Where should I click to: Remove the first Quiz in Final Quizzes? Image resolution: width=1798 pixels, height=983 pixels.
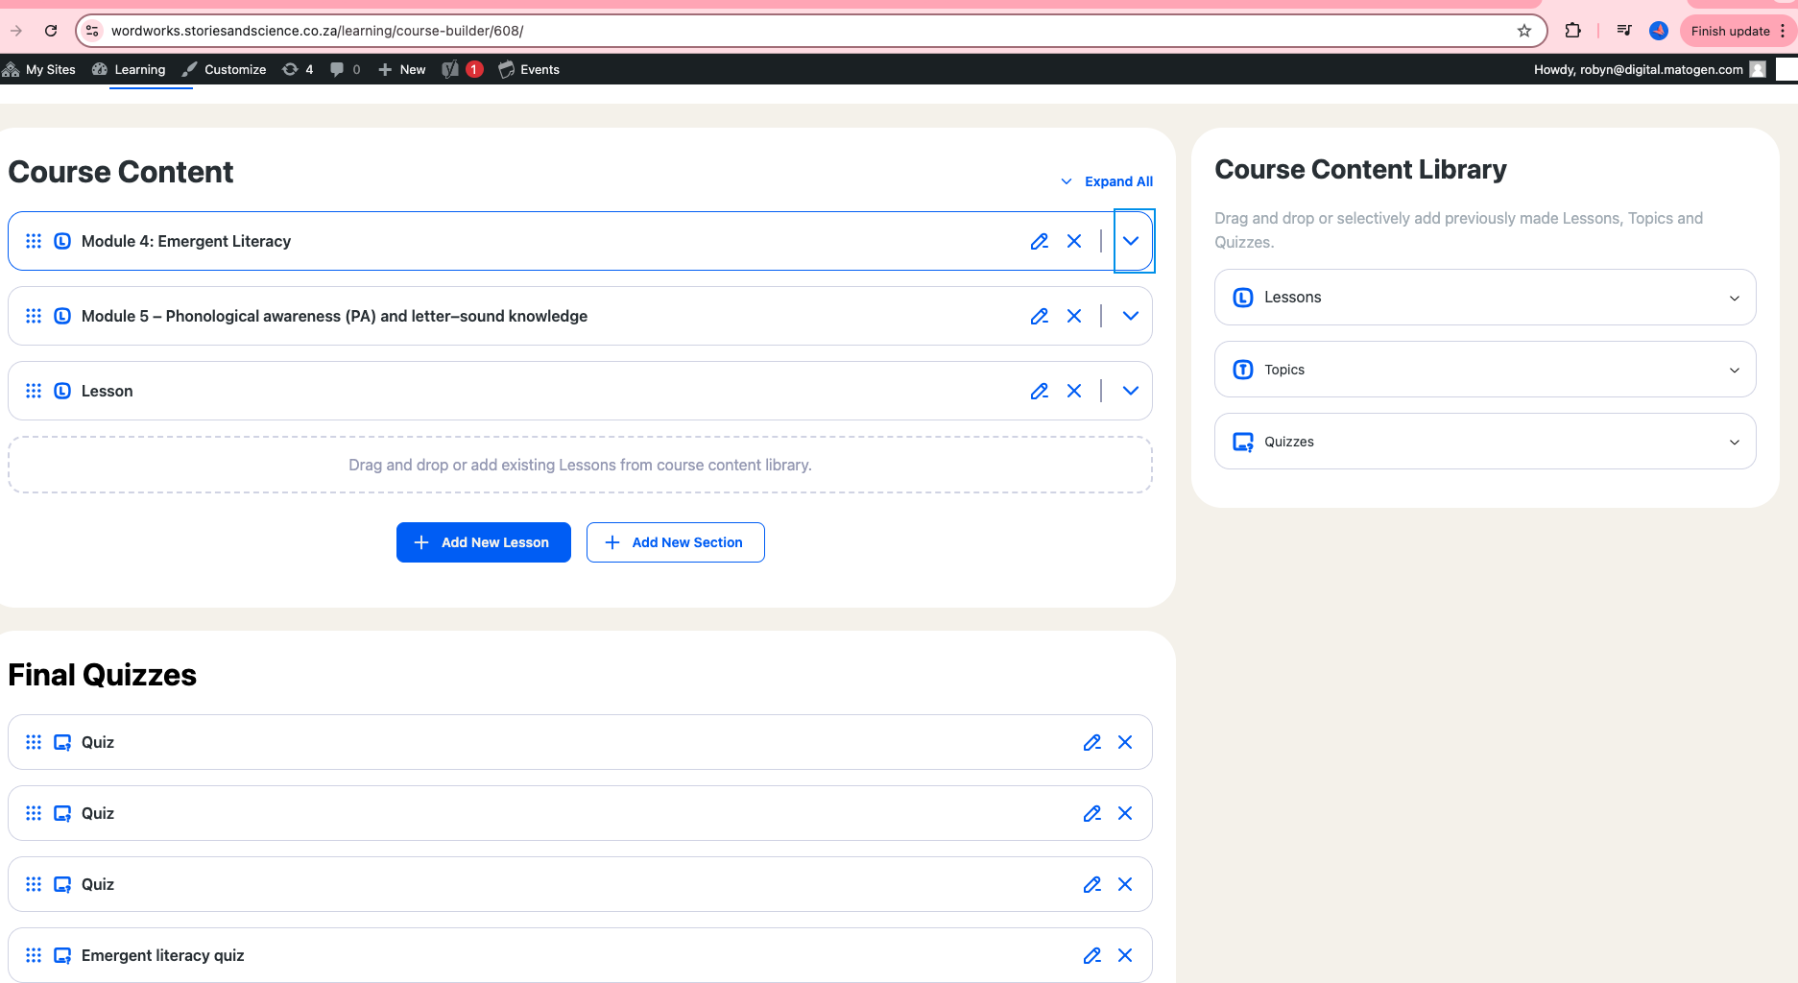(1125, 743)
